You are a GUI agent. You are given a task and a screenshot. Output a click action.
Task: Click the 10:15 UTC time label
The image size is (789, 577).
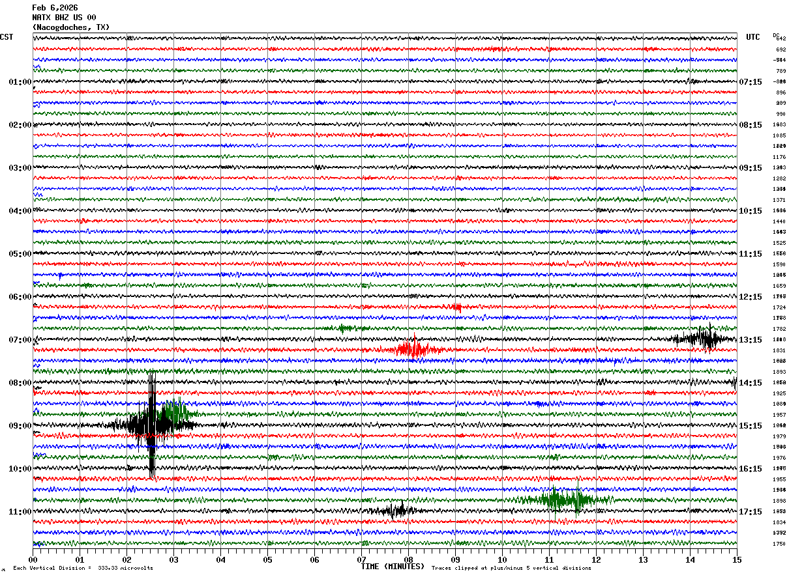[751, 211]
